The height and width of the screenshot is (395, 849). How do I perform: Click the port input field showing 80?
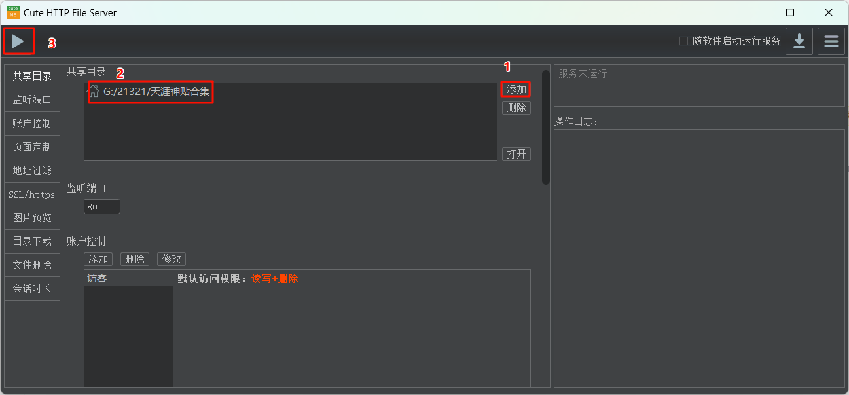(102, 207)
